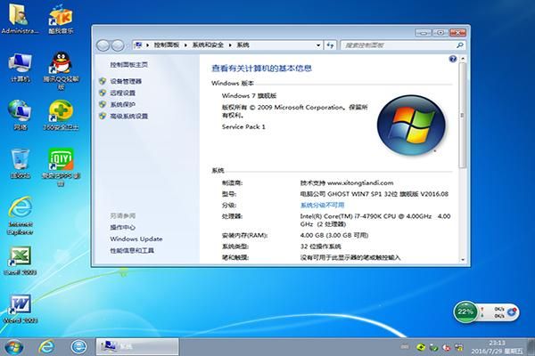Click the 22% memory usage ball

pyautogui.click(x=465, y=311)
